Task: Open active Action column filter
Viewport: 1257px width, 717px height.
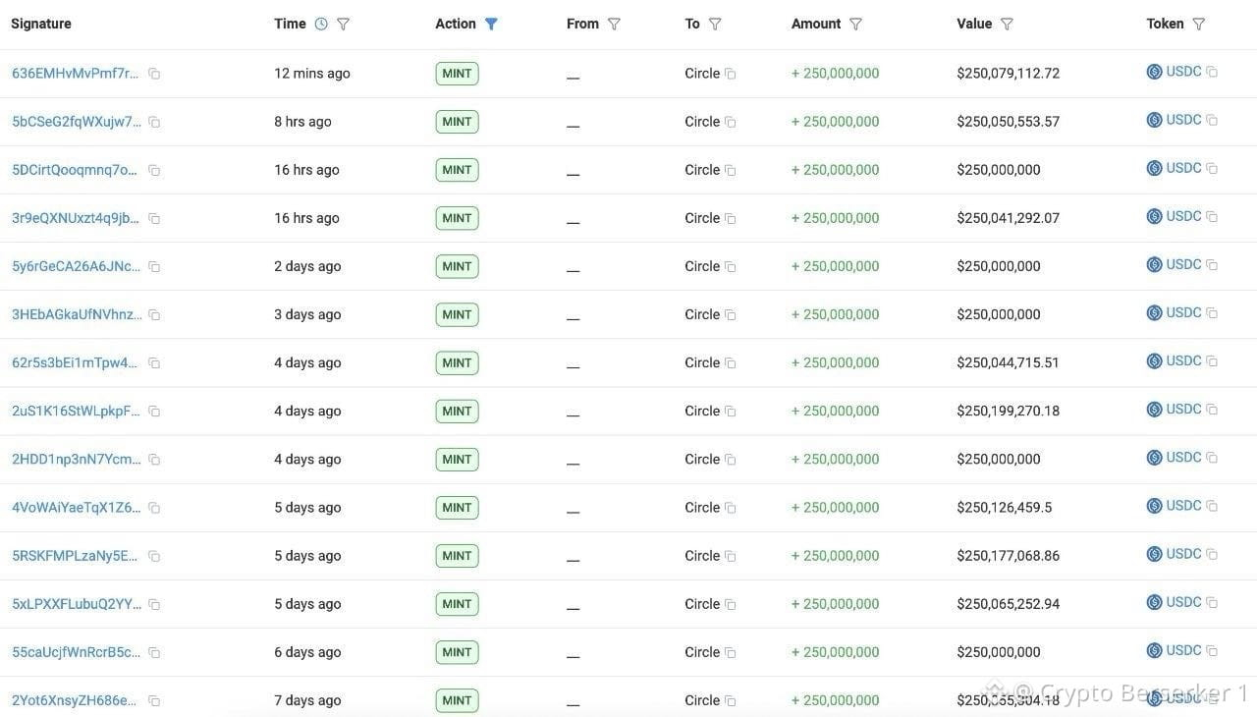Action: [491, 24]
